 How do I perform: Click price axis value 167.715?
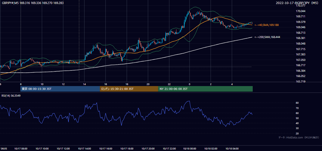click(301, 49)
